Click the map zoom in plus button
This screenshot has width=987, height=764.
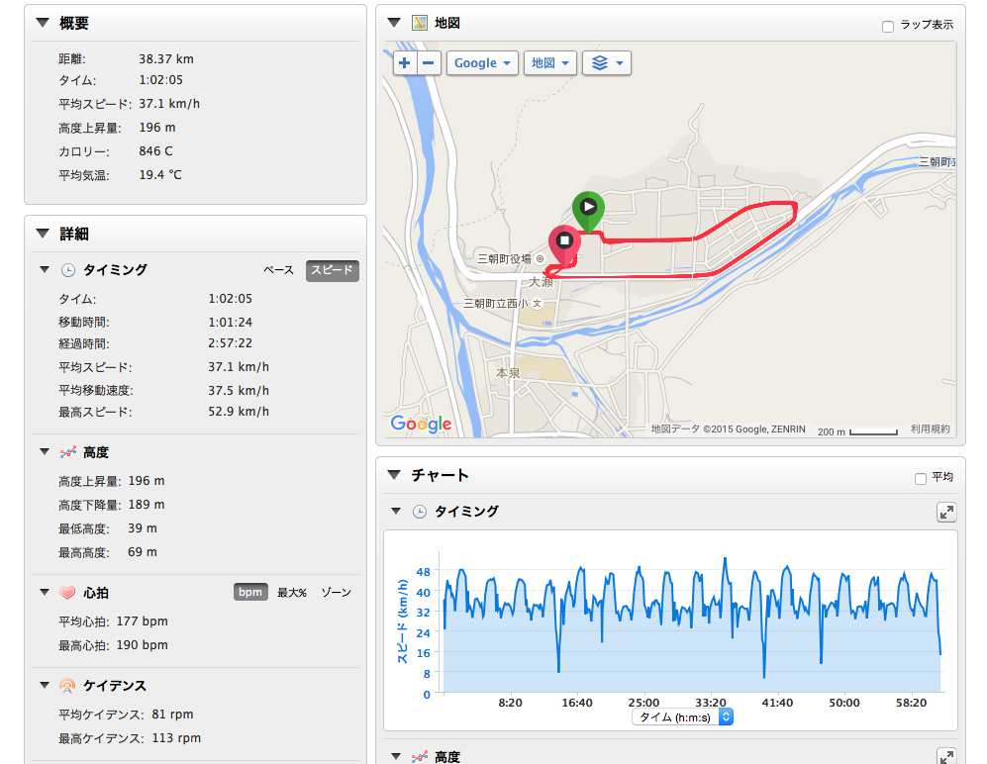click(405, 63)
